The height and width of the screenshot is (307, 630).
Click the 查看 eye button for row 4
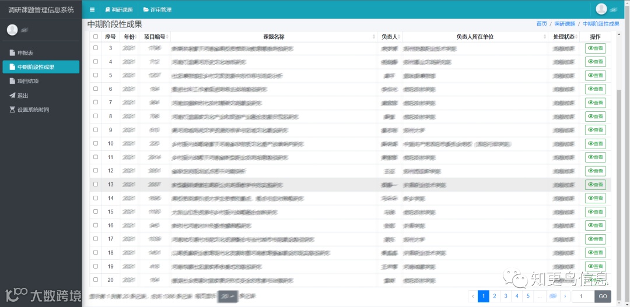click(x=596, y=62)
